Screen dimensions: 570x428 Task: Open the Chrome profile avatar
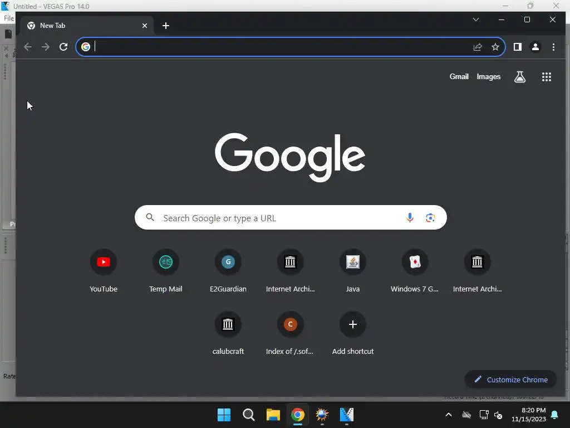(x=535, y=47)
